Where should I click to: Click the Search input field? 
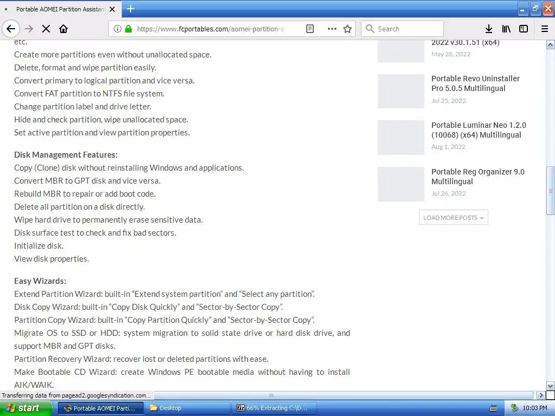click(x=403, y=29)
